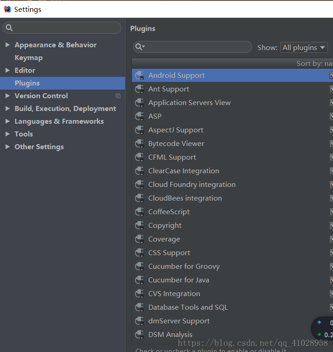Expand Build, Execution, Deployment section
Screen dimensions: 333x352
tap(7, 109)
